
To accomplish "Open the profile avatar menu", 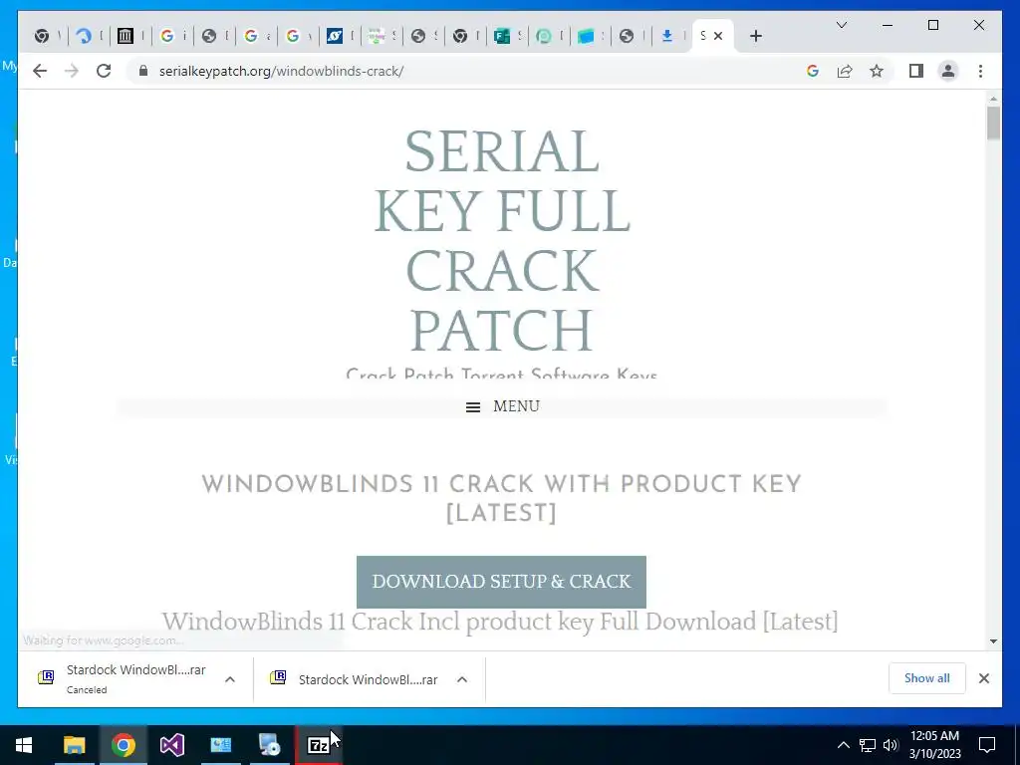I will click(x=948, y=71).
